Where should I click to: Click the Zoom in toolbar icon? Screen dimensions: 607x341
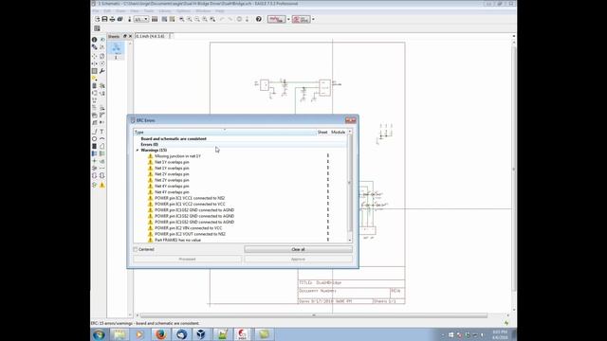pyautogui.click(x=190, y=19)
